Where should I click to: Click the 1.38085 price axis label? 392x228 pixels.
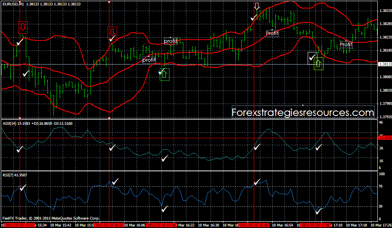coord(385,77)
